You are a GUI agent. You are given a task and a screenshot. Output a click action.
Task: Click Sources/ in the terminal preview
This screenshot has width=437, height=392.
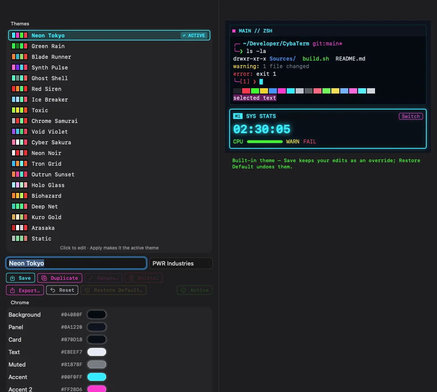(x=282, y=59)
